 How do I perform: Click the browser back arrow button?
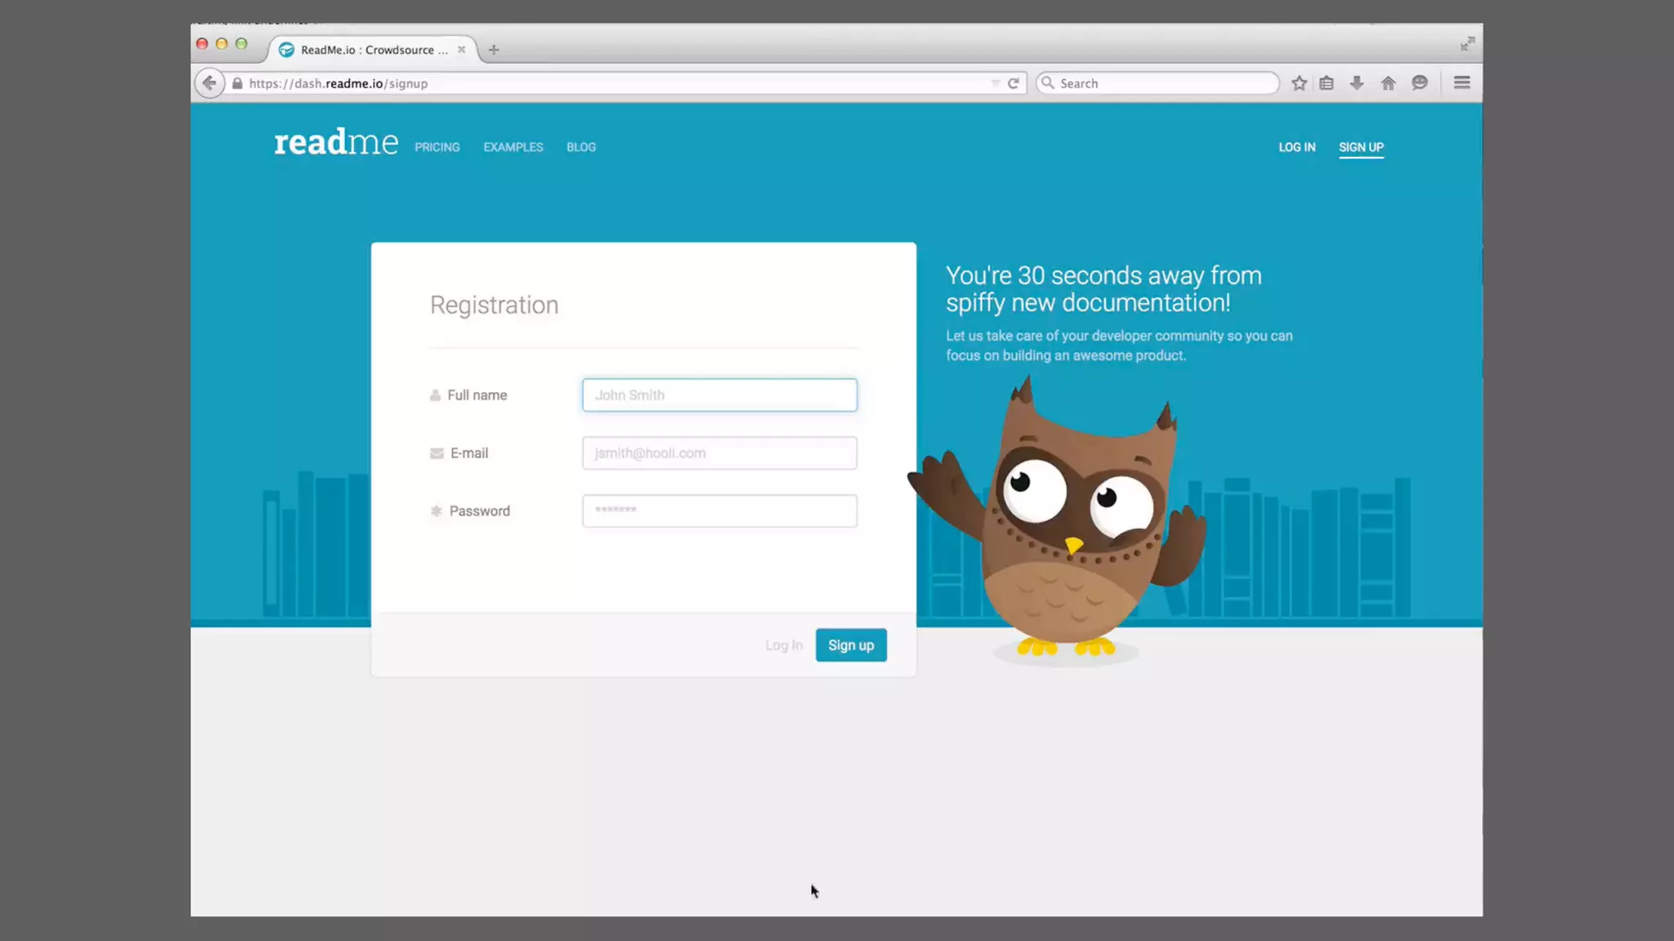click(x=209, y=83)
